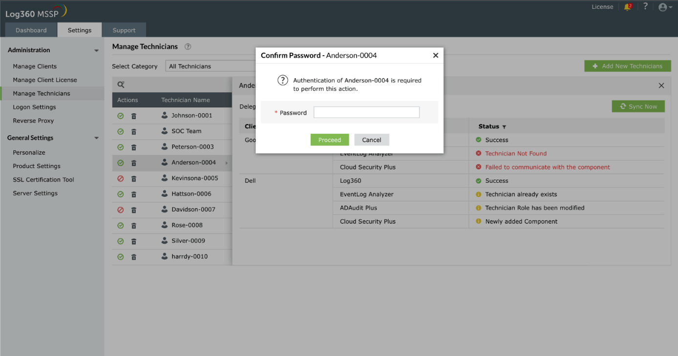Open the License link
The width and height of the screenshot is (678, 356).
coord(602,7)
